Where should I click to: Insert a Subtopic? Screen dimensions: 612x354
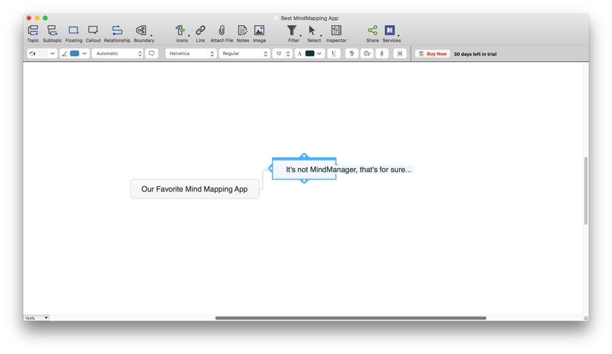click(52, 33)
